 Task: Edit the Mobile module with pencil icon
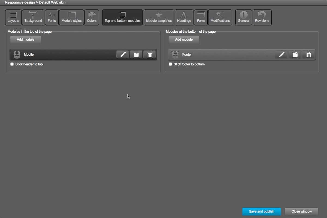coord(123,55)
